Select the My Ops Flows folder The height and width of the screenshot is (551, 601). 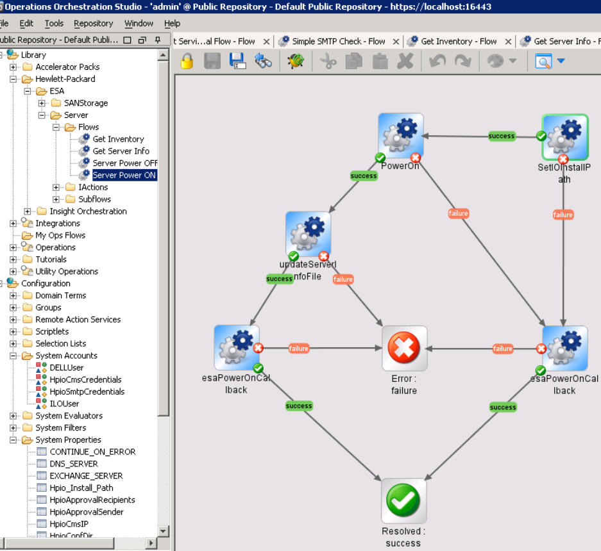click(x=60, y=236)
